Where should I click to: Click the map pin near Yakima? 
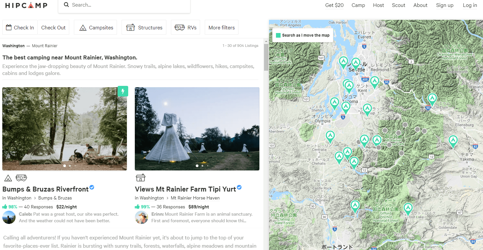[x=453, y=141]
